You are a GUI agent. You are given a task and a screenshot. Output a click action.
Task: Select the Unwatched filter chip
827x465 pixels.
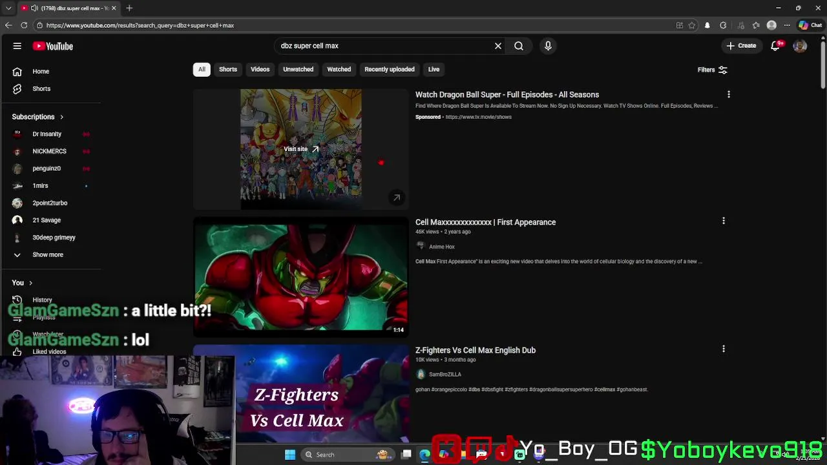298,69
